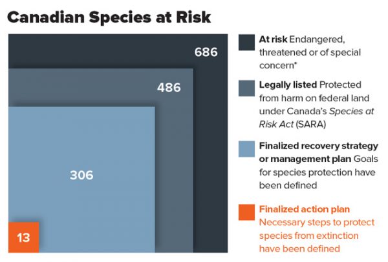
Task: Click the text 'Necessary steps to protect'
Action: pyautogui.click(x=317, y=222)
